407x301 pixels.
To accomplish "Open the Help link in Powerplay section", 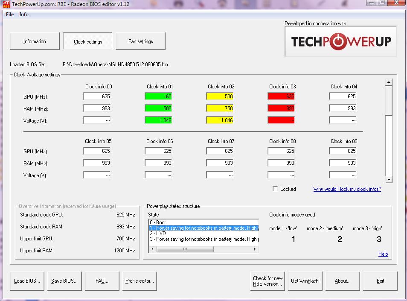I will click(383, 254).
